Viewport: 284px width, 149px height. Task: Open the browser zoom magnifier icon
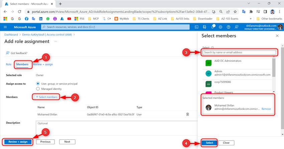pyautogui.click(x=221, y=12)
